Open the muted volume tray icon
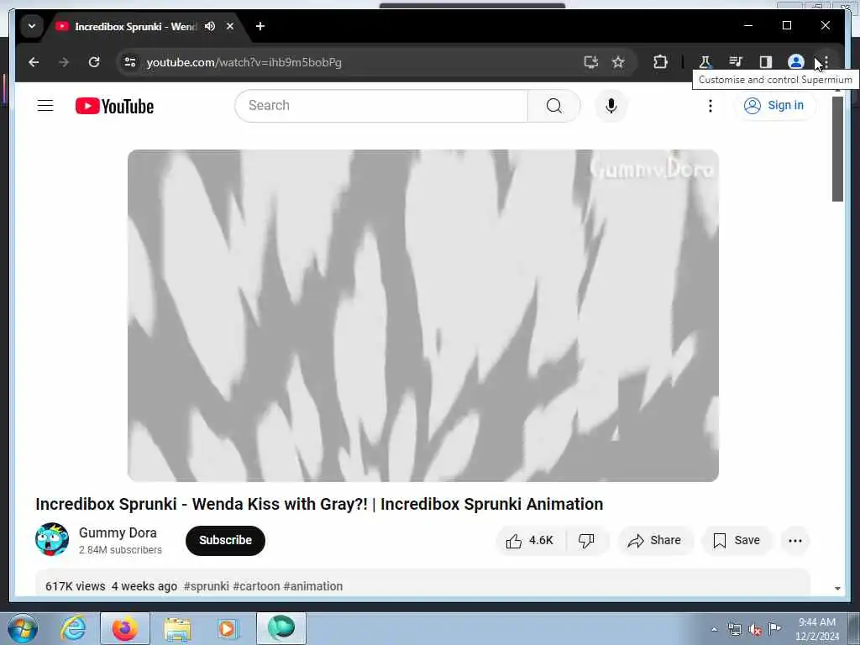860x645 pixels. [755, 630]
